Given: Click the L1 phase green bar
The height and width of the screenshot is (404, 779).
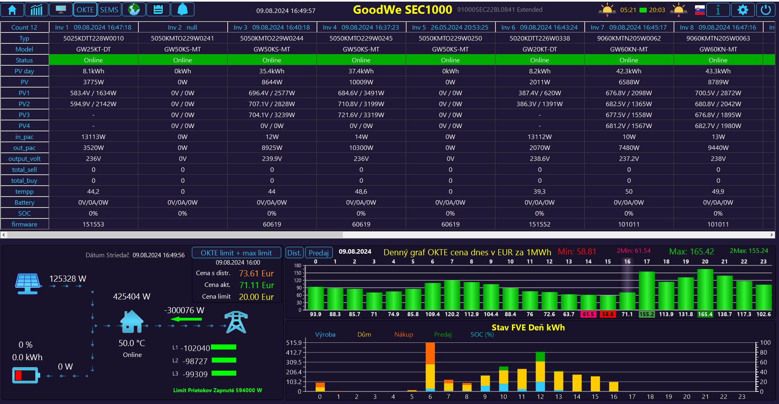Looking at the screenshot, I should coord(224,347).
